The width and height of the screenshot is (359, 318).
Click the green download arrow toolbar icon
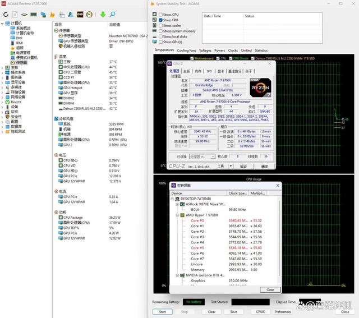(103, 14)
